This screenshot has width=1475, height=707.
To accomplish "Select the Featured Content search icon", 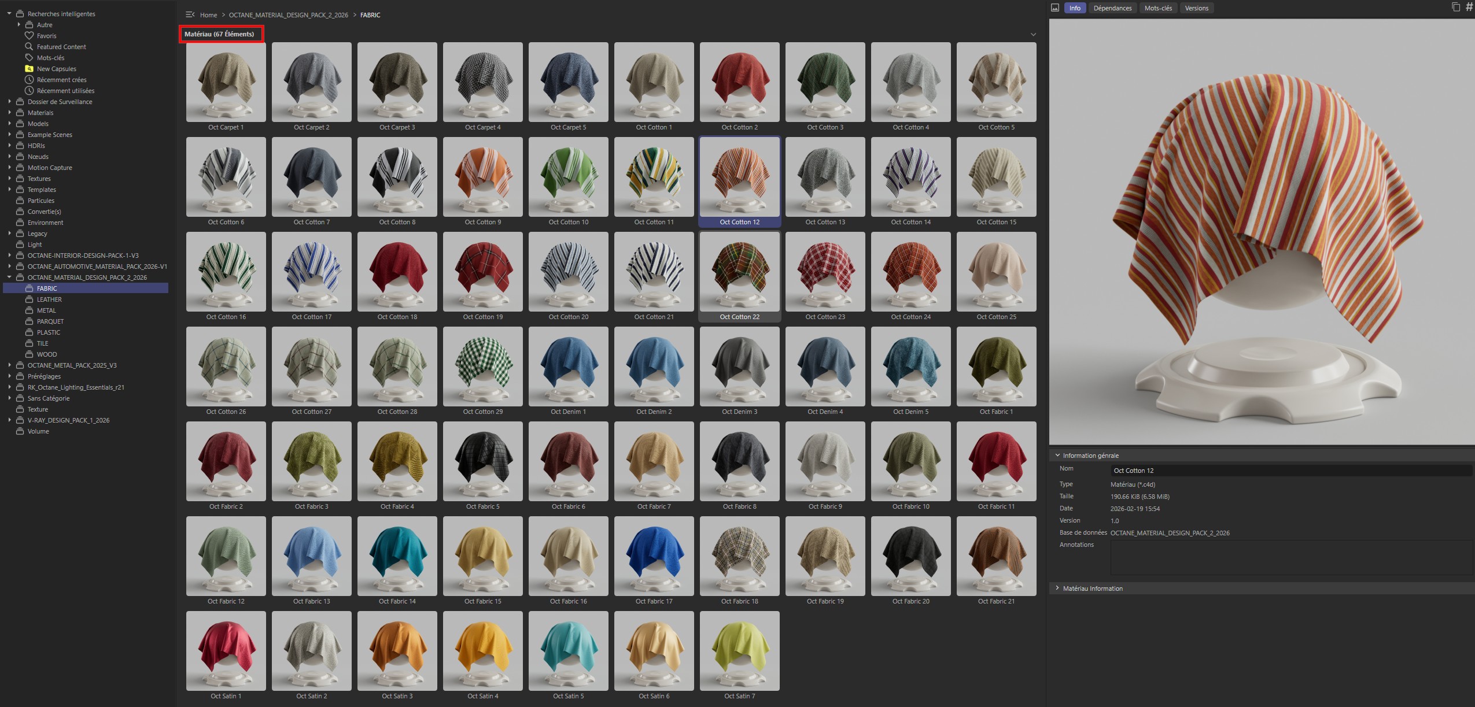I will (x=30, y=46).
